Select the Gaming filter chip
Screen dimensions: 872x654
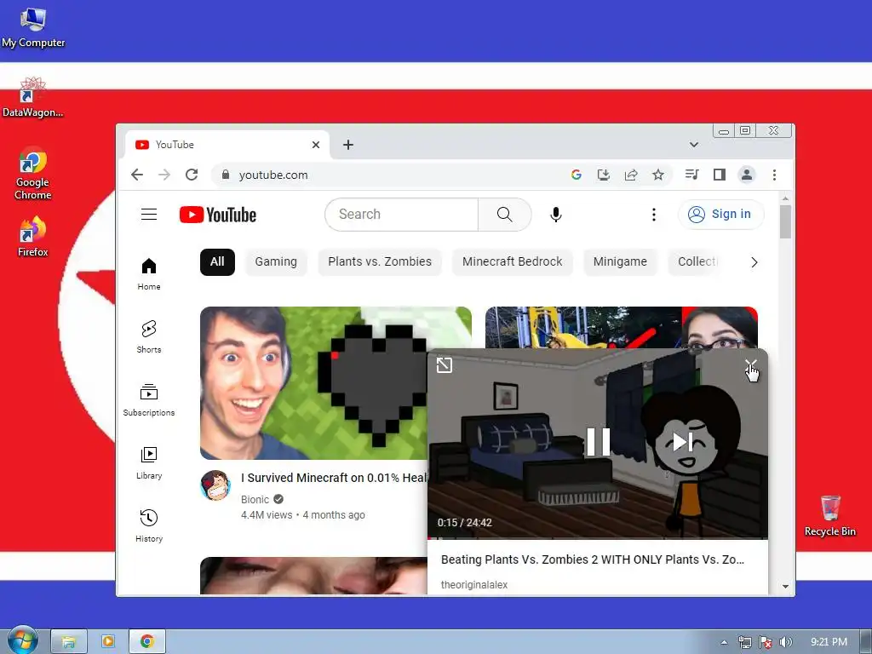[x=276, y=262]
